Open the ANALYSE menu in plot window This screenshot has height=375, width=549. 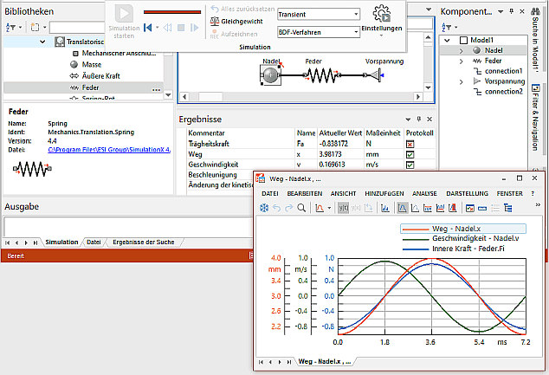click(424, 192)
